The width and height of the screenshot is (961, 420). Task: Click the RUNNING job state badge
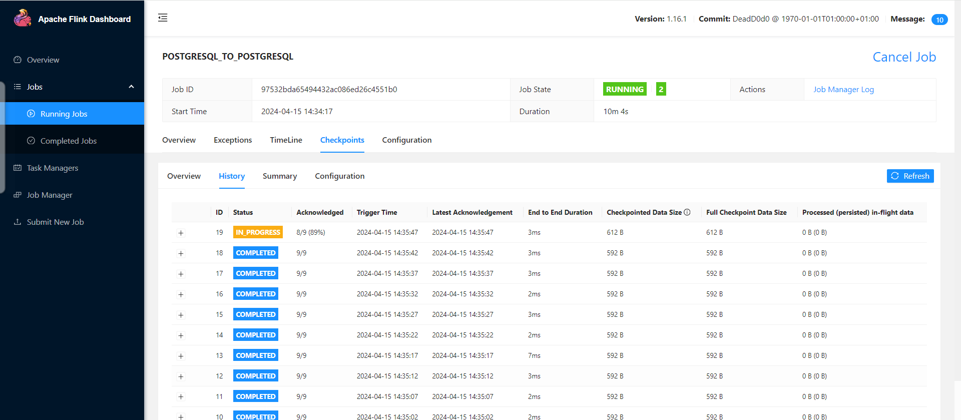625,89
